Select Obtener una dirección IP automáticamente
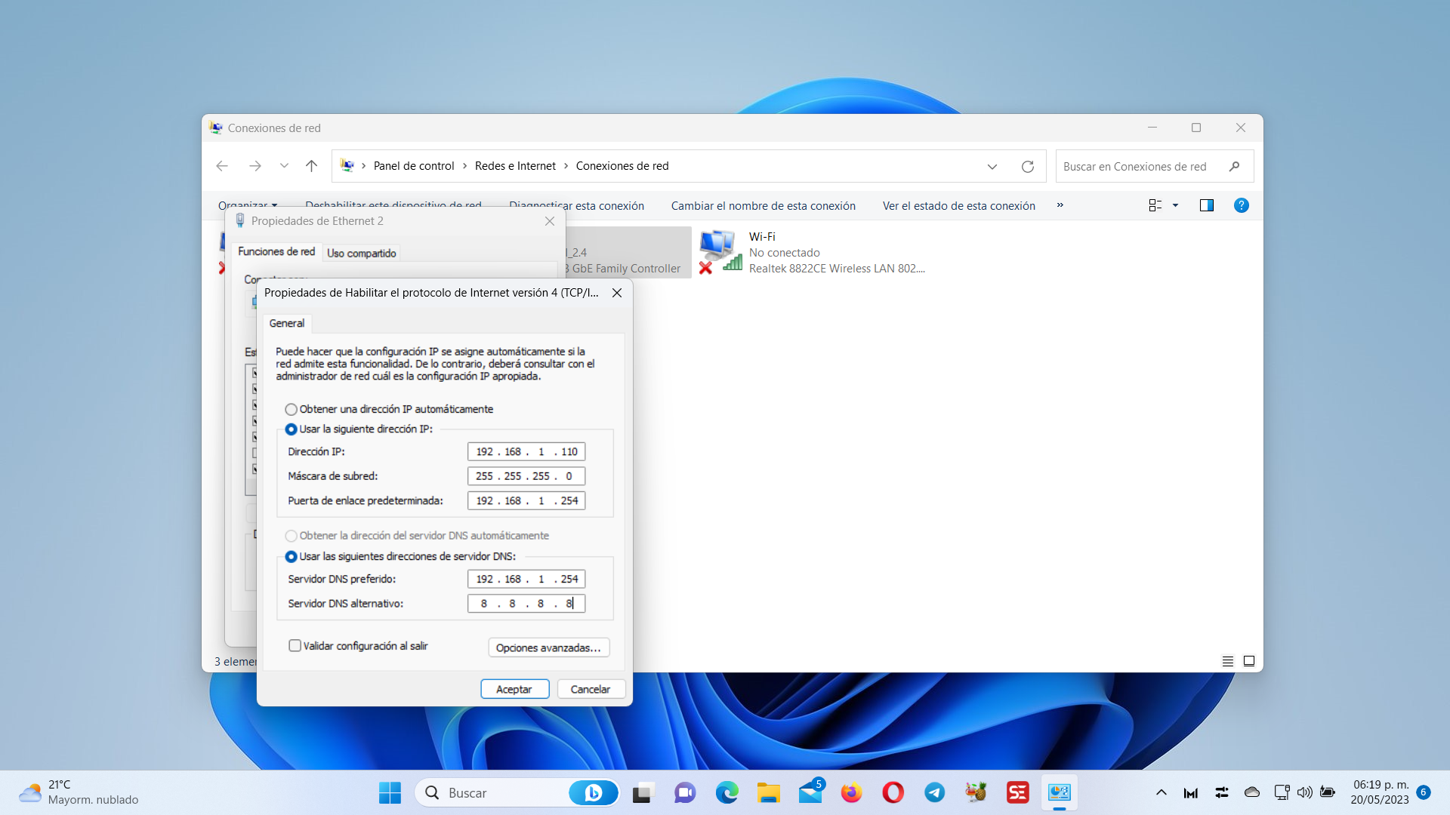Image resolution: width=1450 pixels, height=815 pixels. click(291, 410)
